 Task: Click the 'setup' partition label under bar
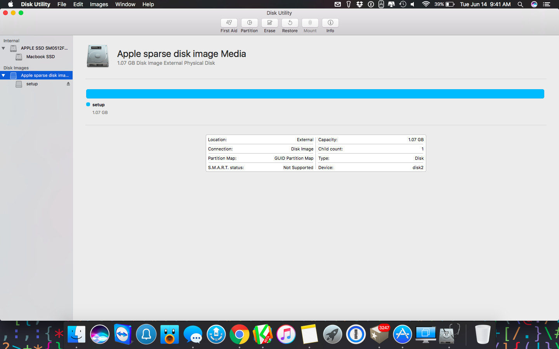coord(99,105)
